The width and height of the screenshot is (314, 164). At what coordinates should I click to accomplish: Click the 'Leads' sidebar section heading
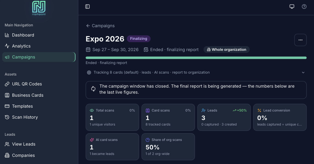pos(10,134)
